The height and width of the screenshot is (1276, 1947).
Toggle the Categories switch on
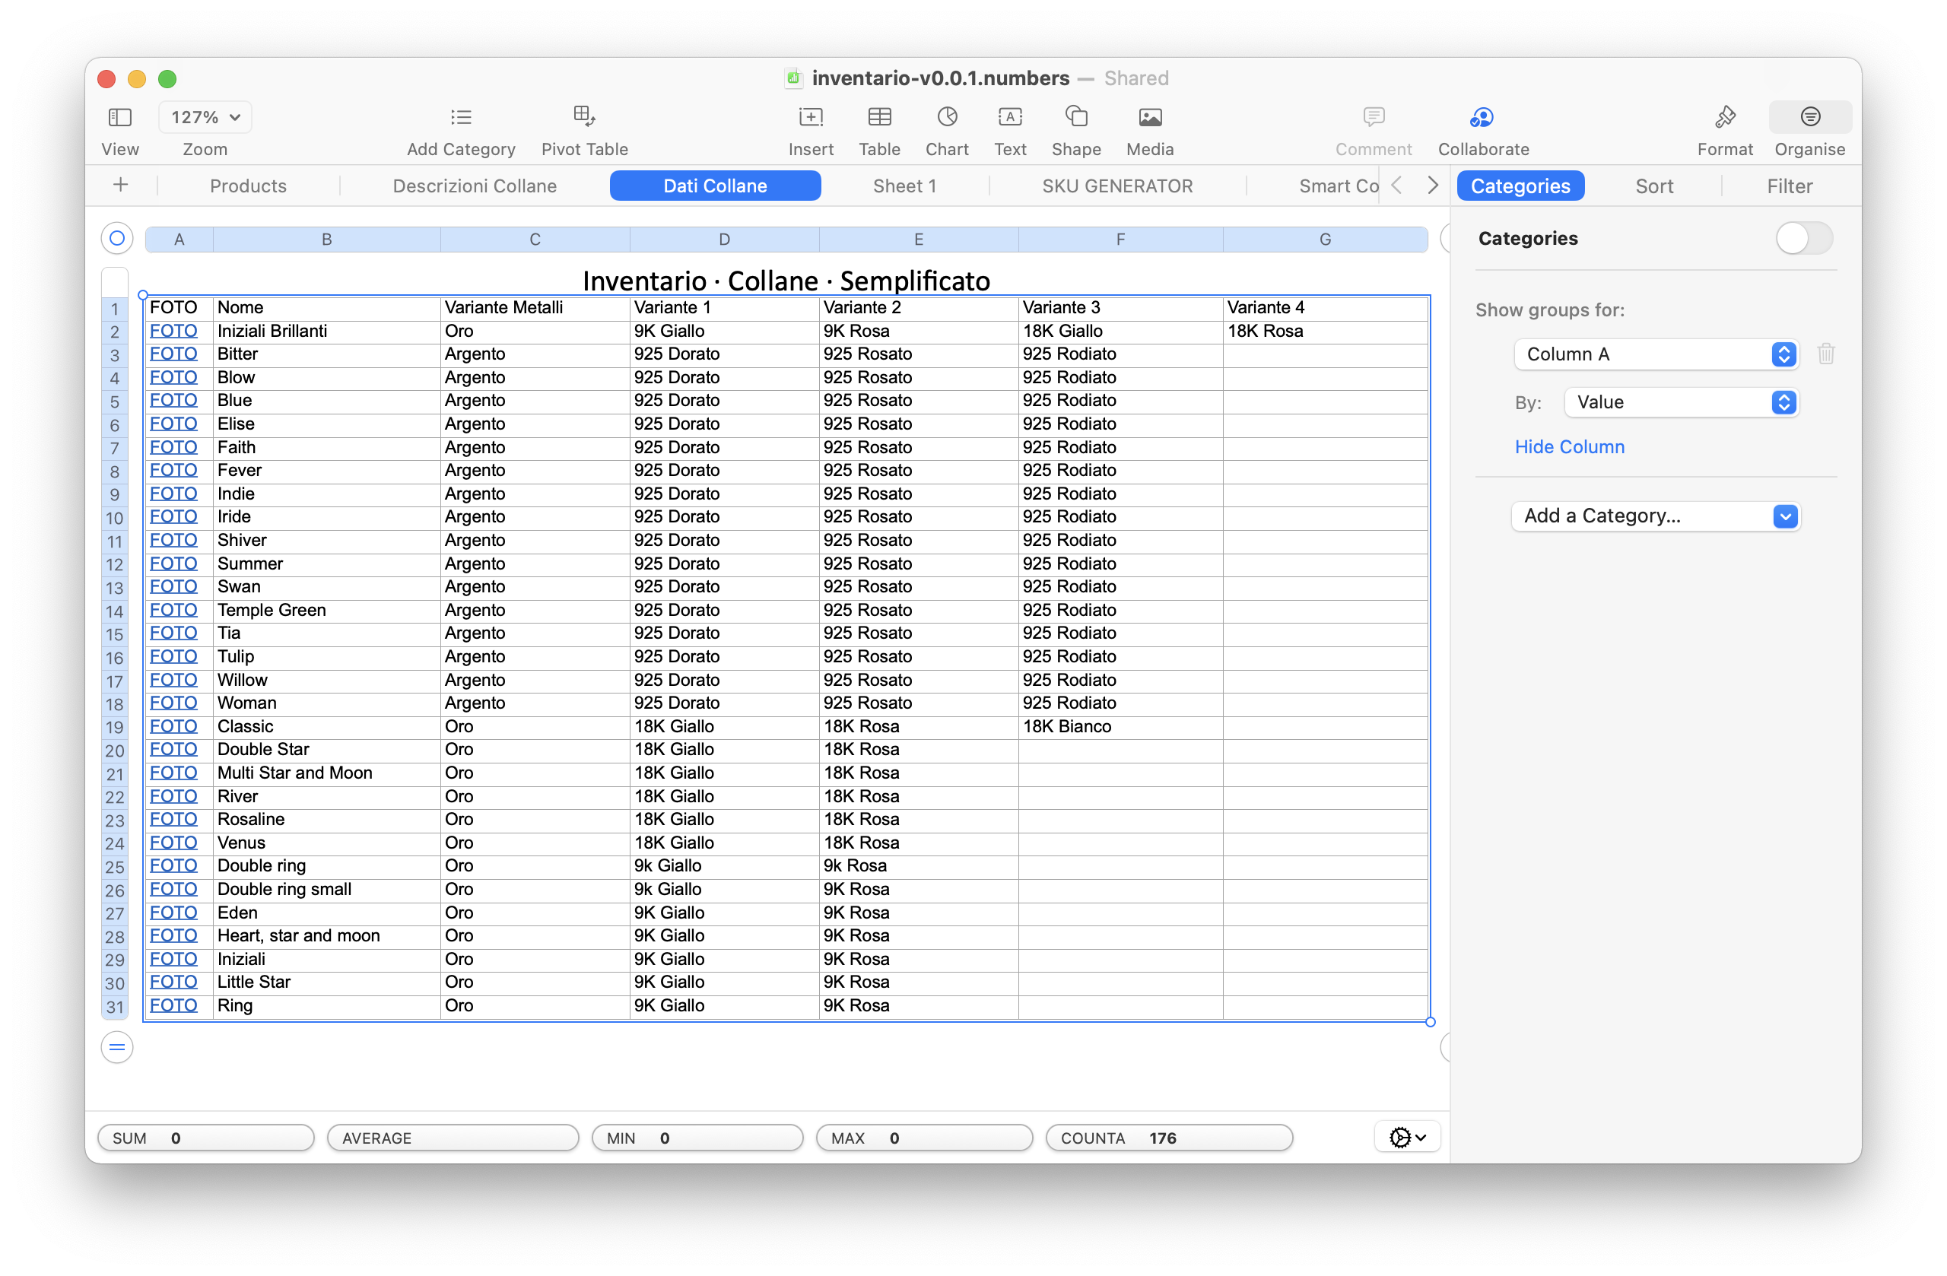pyautogui.click(x=1803, y=239)
